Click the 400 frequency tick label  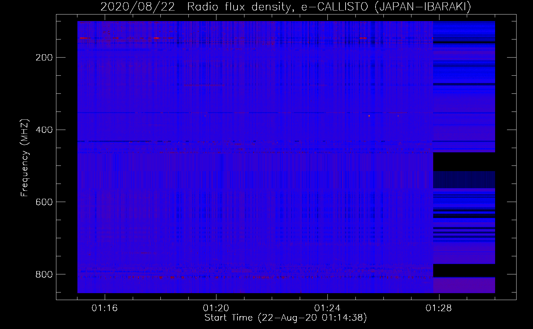click(44, 130)
